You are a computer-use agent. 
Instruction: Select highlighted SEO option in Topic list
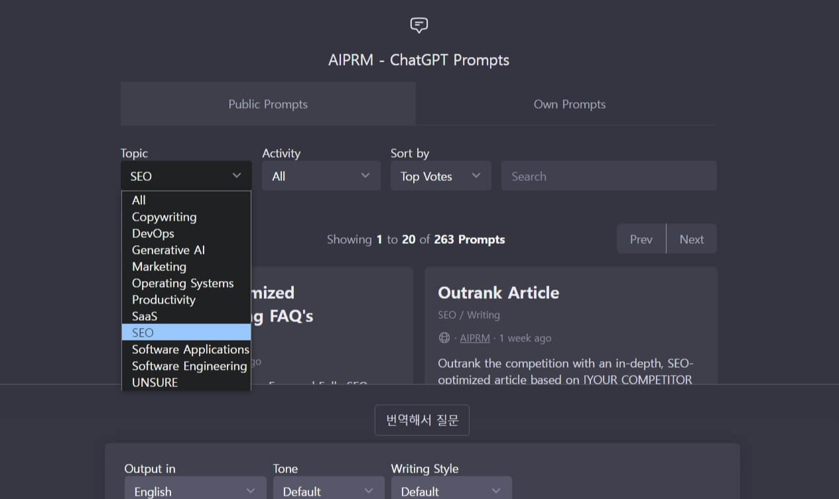point(186,333)
